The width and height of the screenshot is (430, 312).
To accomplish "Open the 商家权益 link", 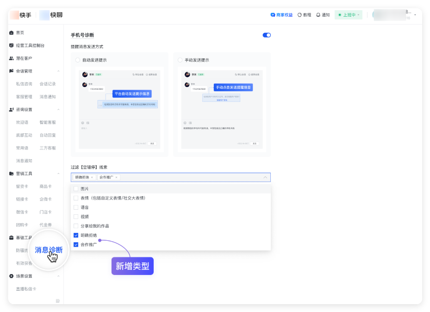I will 281,14.
